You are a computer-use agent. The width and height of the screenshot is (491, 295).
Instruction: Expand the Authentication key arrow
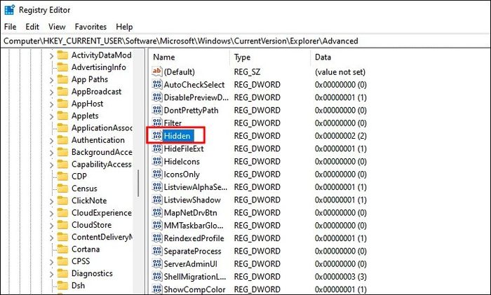pyautogui.click(x=51, y=140)
